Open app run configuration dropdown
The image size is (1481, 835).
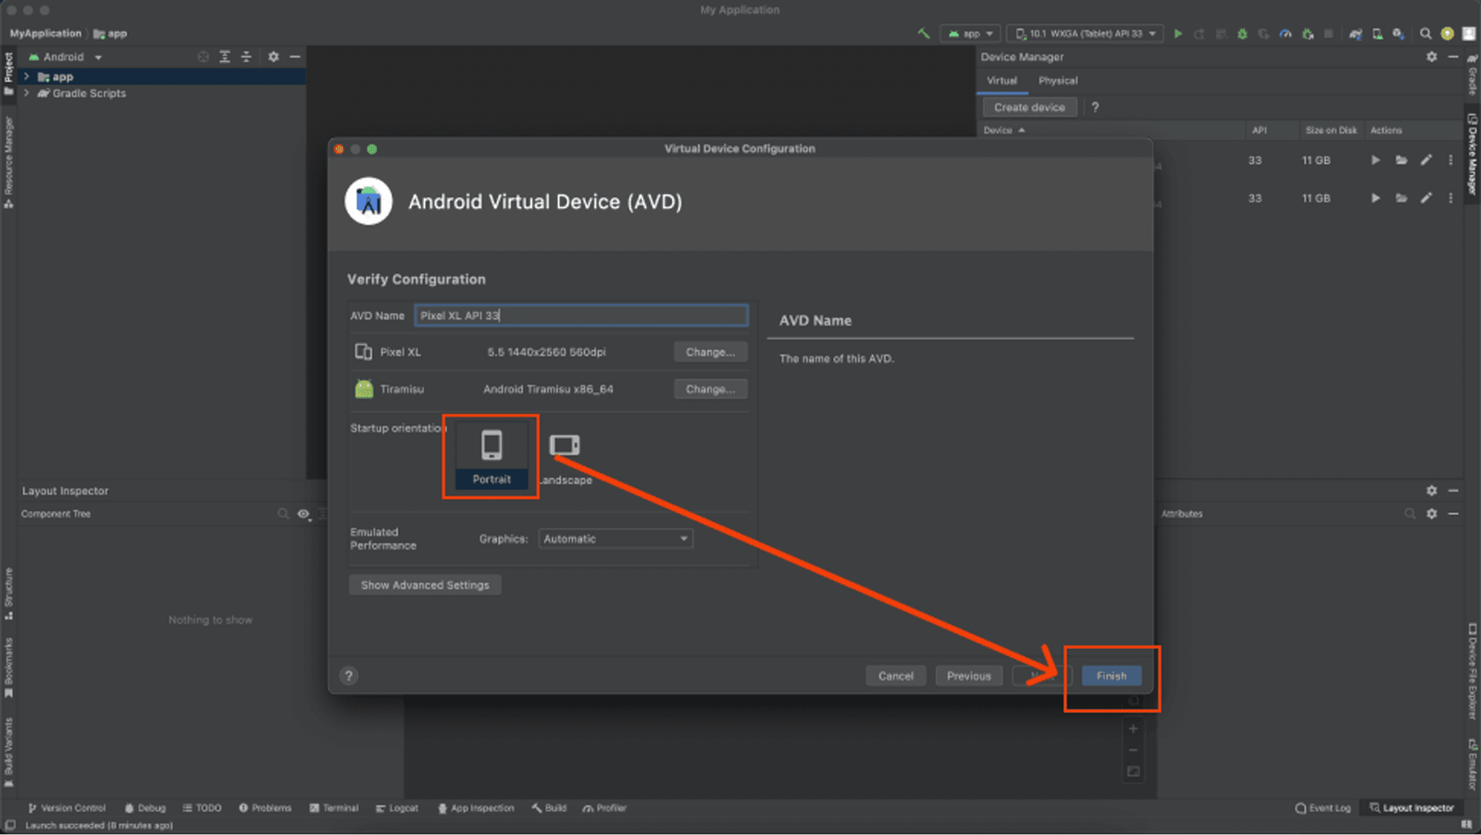pos(970,33)
